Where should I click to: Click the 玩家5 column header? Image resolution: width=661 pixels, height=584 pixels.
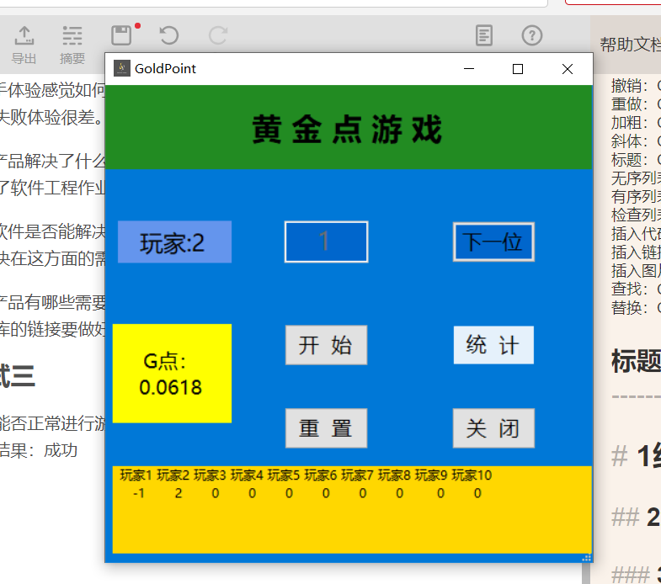point(284,475)
